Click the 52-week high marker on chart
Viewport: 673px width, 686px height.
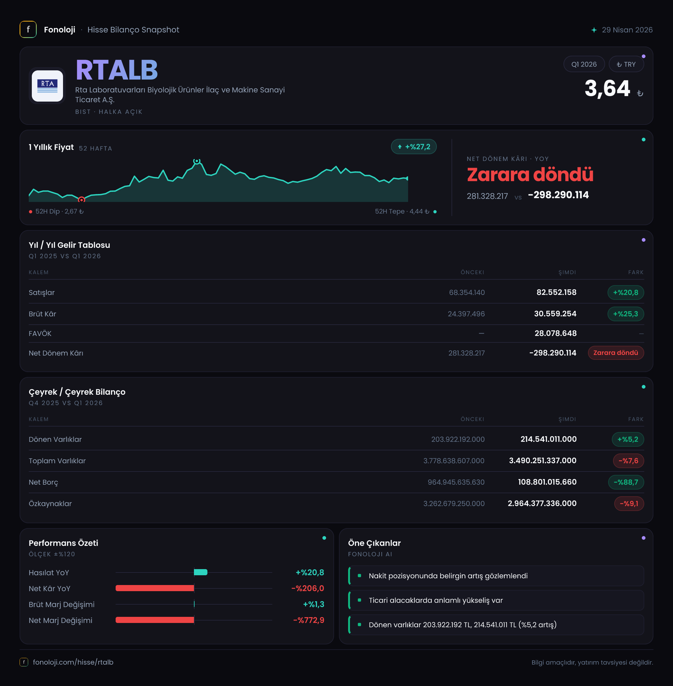point(197,161)
